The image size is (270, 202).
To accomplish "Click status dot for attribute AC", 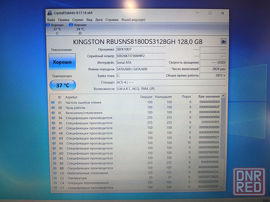I will tap(54, 148).
